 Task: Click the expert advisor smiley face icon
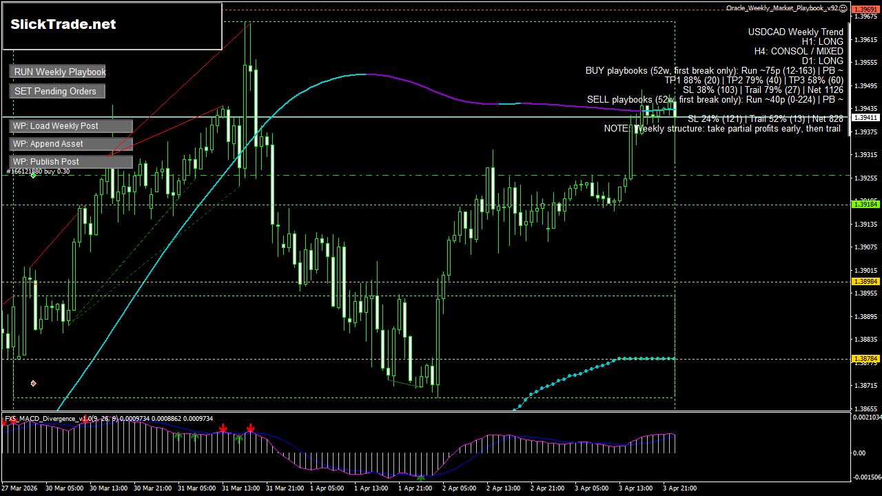(x=843, y=8)
